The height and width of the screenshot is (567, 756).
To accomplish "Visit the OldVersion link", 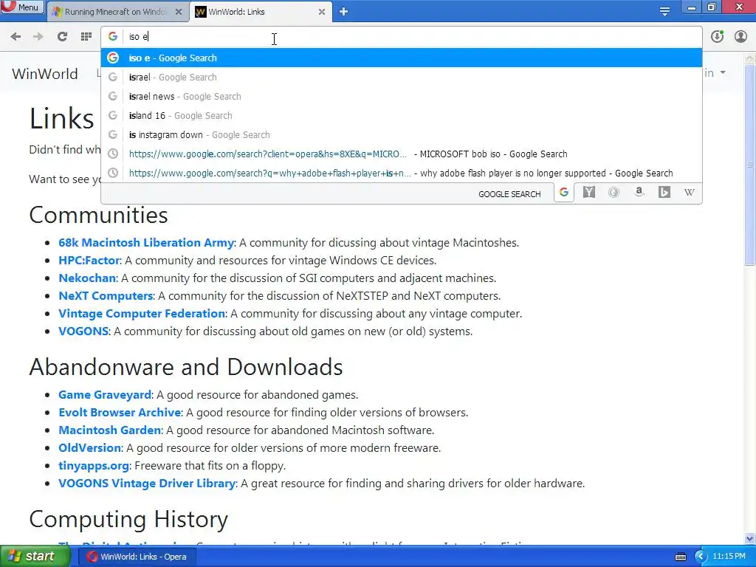I will 89,448.
